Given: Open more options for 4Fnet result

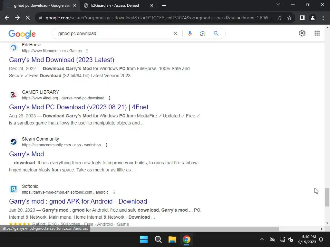Looking at the screenshot, I should pyautogui.click(x=110, y=98).
